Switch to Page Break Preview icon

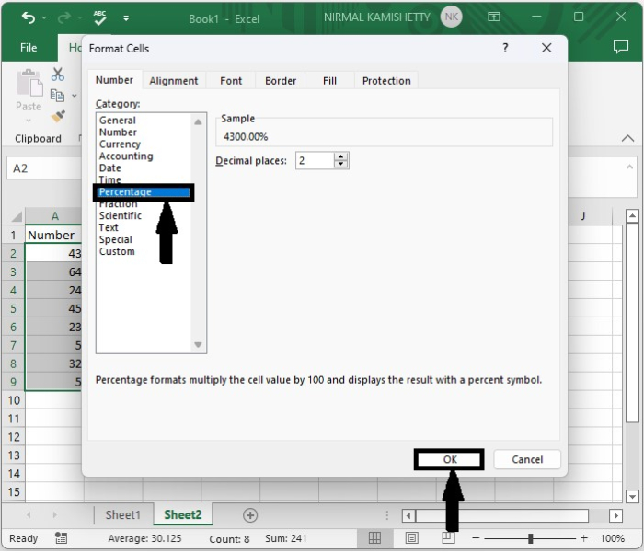click(448, 537)
